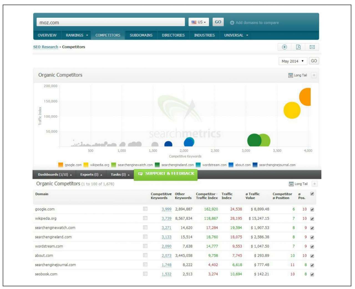Open wikipedia.org competitive keywords 3,739 link
The image size is (355, 289).
(x=166, y=219)
